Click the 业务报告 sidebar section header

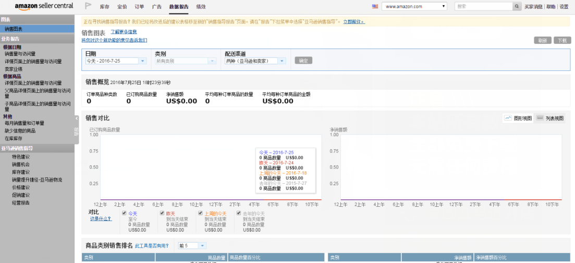(37, 39)
